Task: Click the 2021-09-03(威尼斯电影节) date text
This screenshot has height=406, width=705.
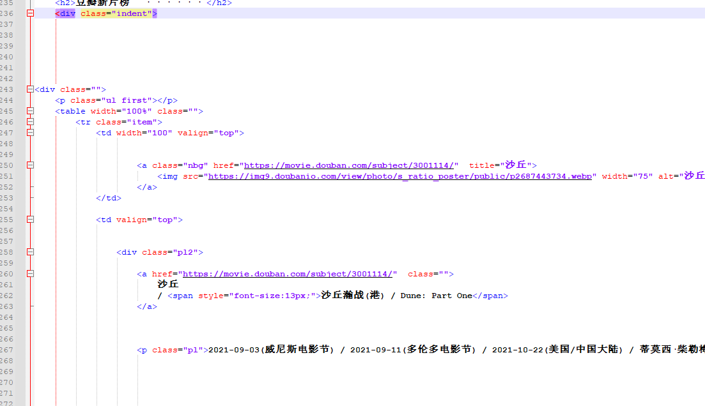Action: pos(272,349)
